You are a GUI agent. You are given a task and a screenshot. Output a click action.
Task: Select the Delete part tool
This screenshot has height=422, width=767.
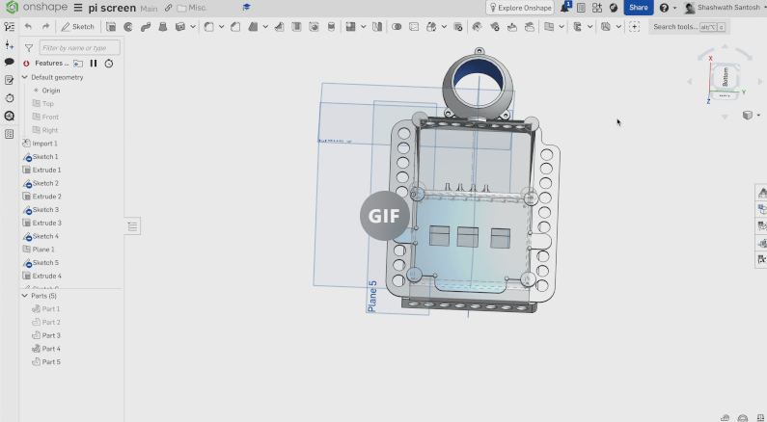tap(458, 27)
